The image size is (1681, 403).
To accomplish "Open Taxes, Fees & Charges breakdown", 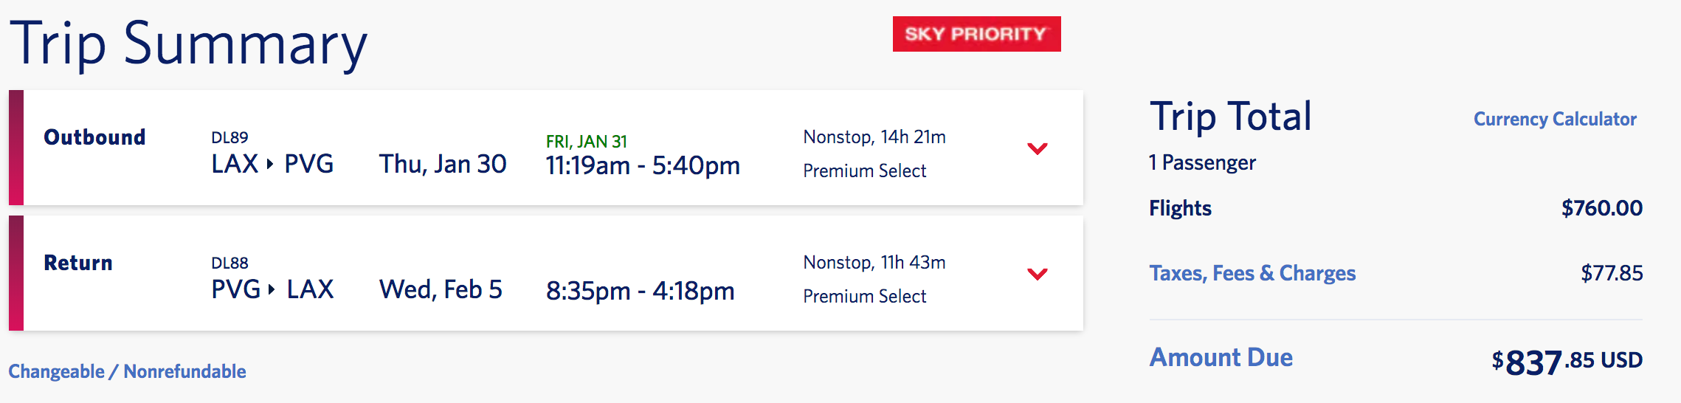I will 1252,273.
